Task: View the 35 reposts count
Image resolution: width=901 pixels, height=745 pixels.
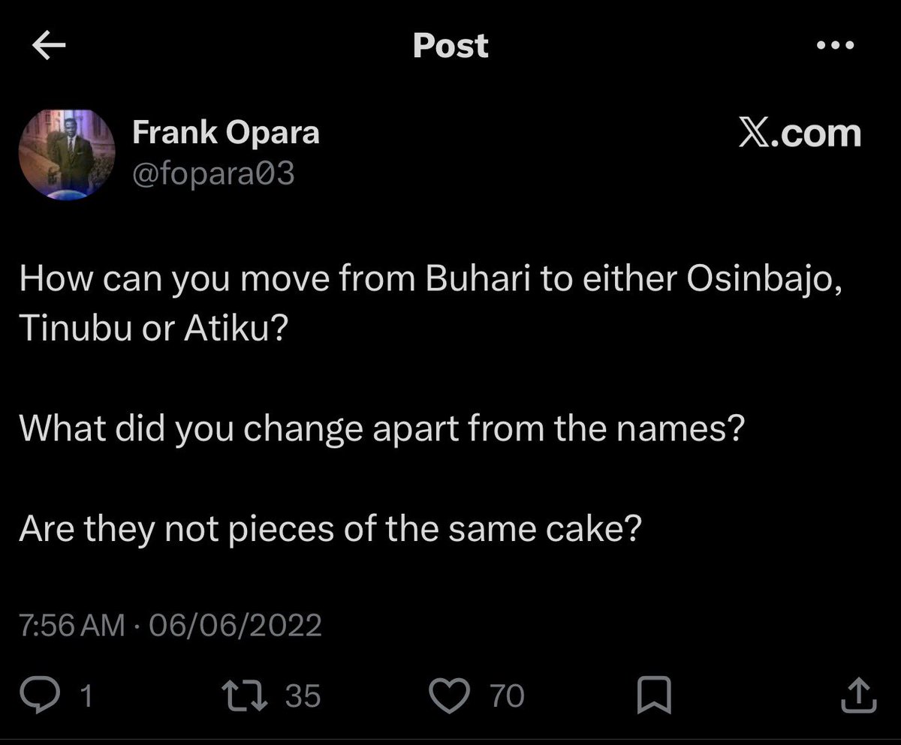Action: point(303,696)
